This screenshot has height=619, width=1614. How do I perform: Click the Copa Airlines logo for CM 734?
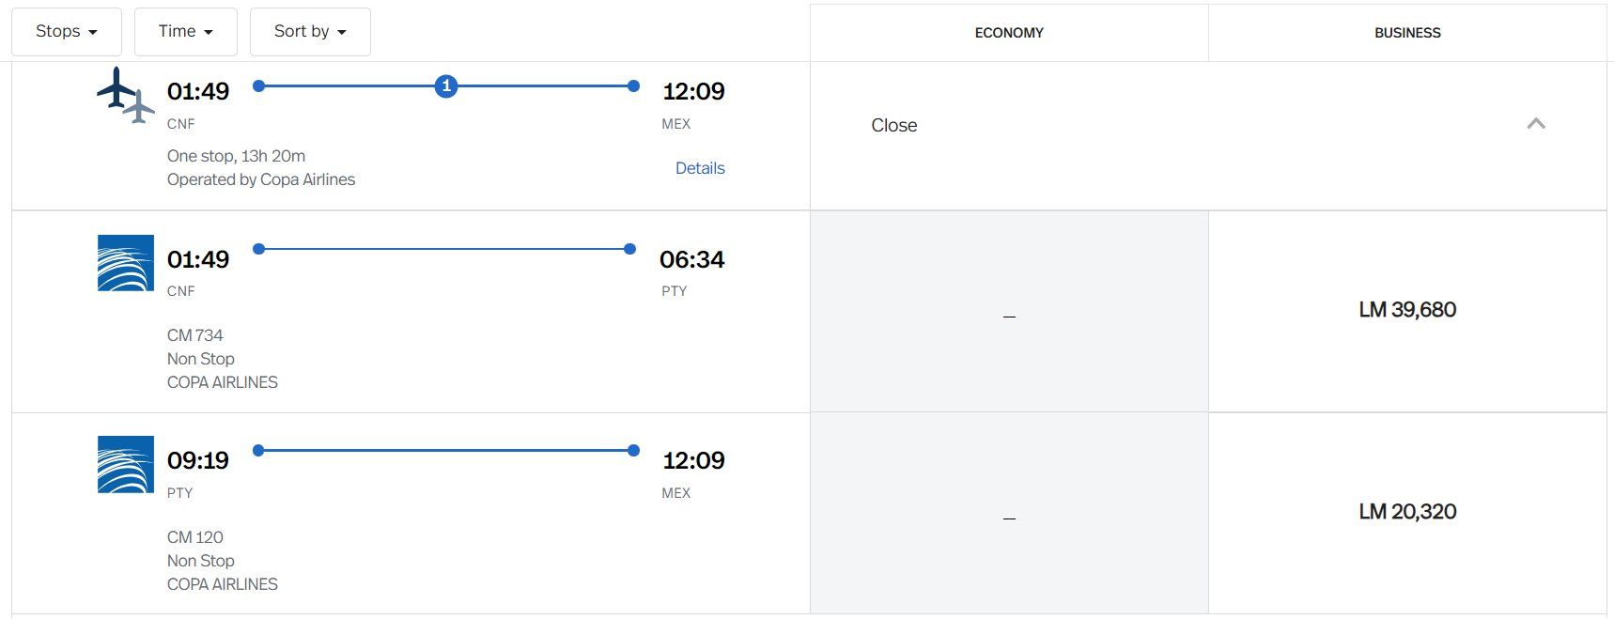tap(126, 263)
